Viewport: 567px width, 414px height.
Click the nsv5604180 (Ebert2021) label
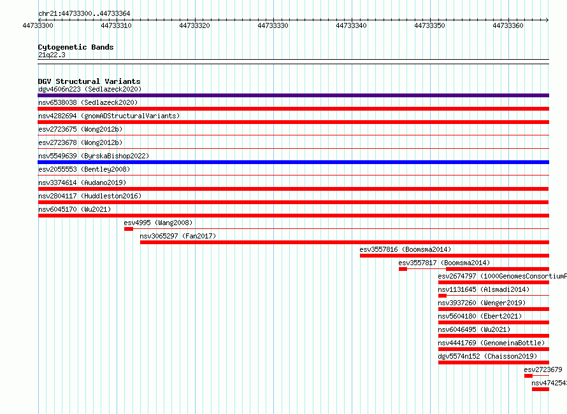[480, 316]
